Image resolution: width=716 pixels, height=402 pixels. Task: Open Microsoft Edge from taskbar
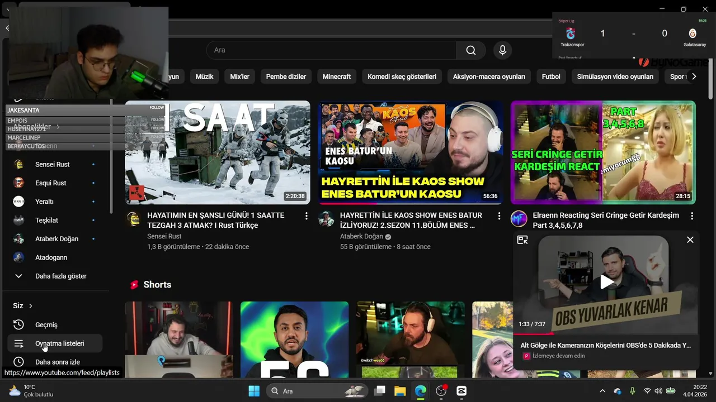pos(421,391)
